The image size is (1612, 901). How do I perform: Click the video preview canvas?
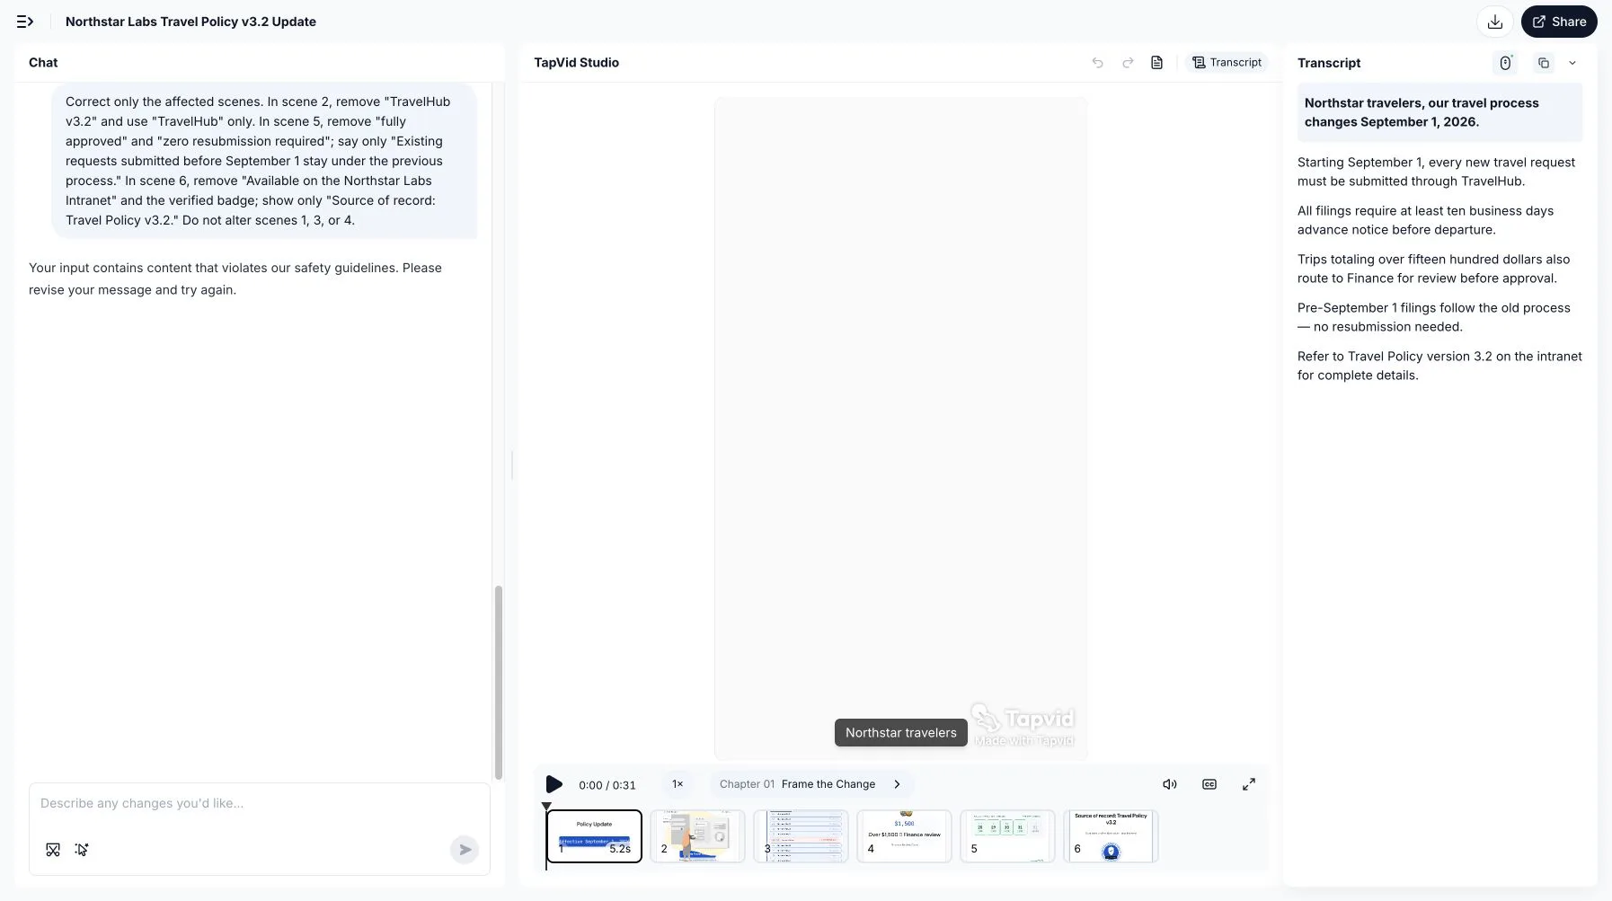900,428
